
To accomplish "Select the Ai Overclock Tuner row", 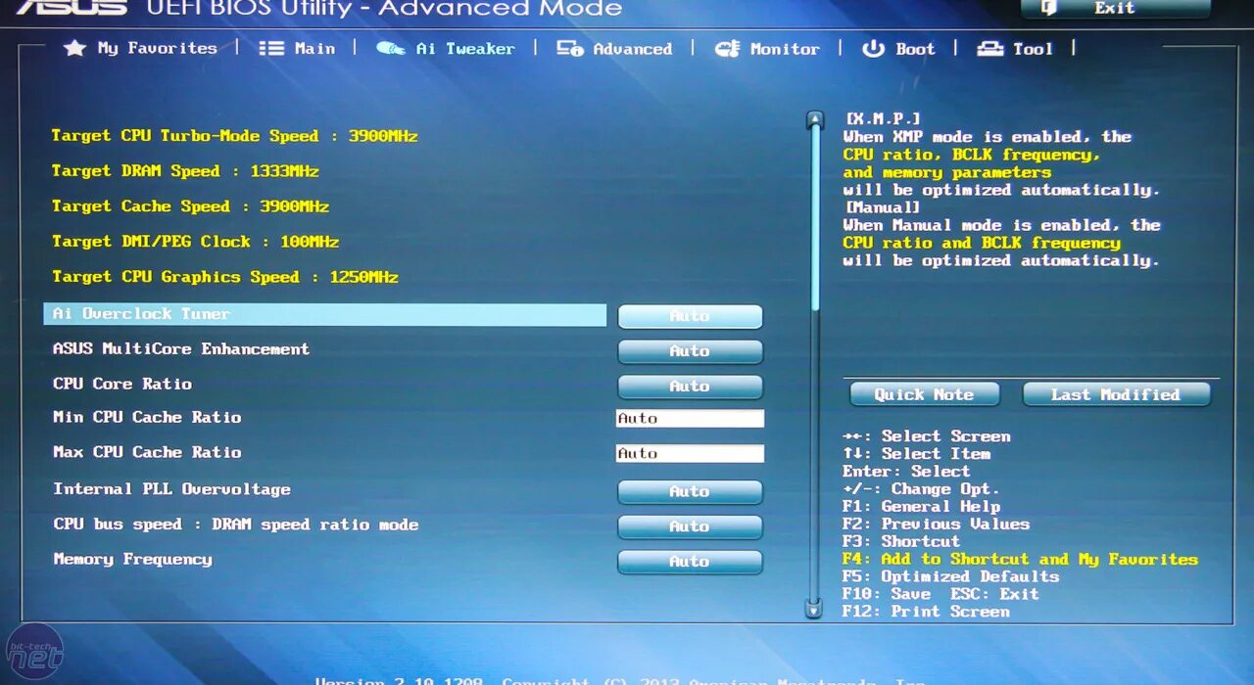I will [x=325, y=314].
